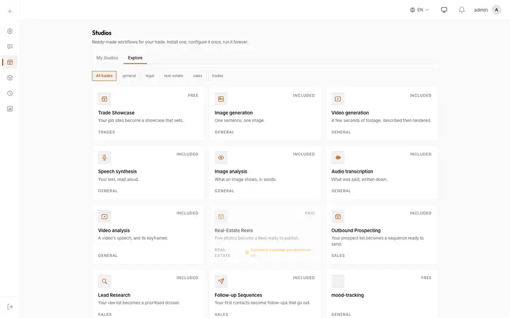The width and height of the screenshot is (510, 318).
Task: Filter studios by legal
Action: point(150,76)
